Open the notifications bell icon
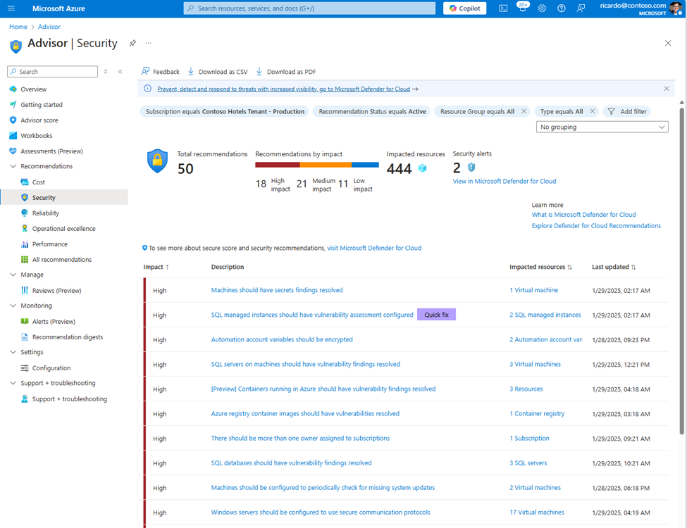 pos(522,8)
